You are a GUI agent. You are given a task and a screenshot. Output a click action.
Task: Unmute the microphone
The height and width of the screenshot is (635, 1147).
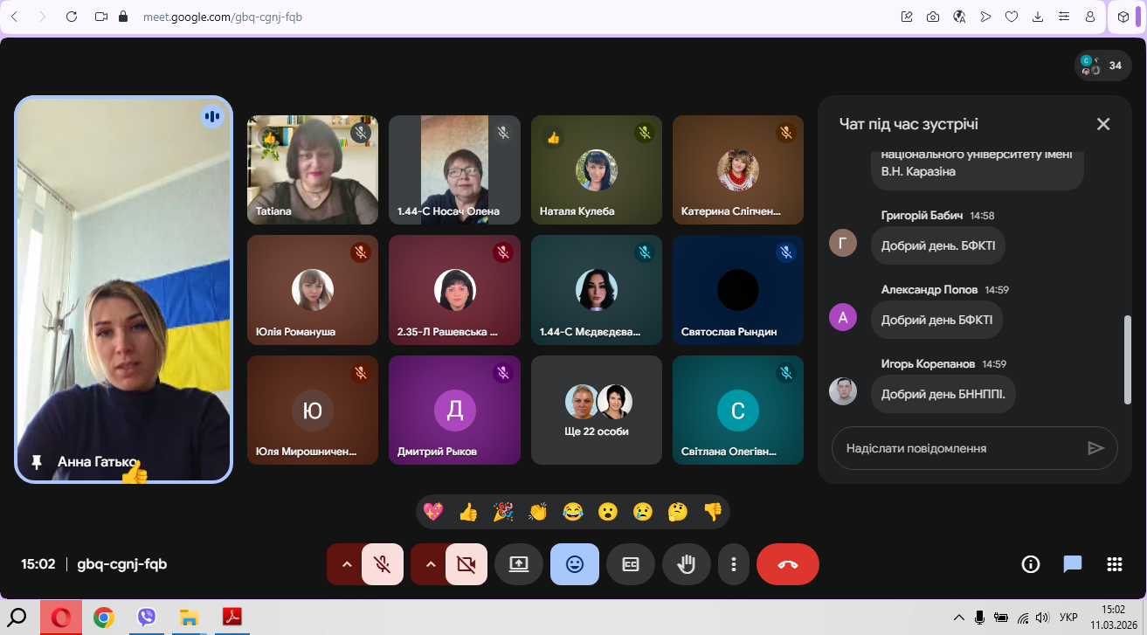tap(382, 564)
